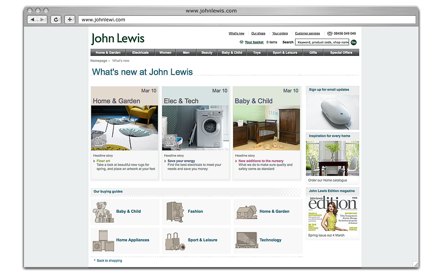Click Back to shopping link
Viewport: 443px width, 273px height.
(109, 261)
